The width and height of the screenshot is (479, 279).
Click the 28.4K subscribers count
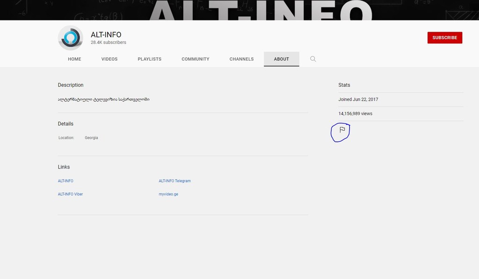tap(109, 42)
